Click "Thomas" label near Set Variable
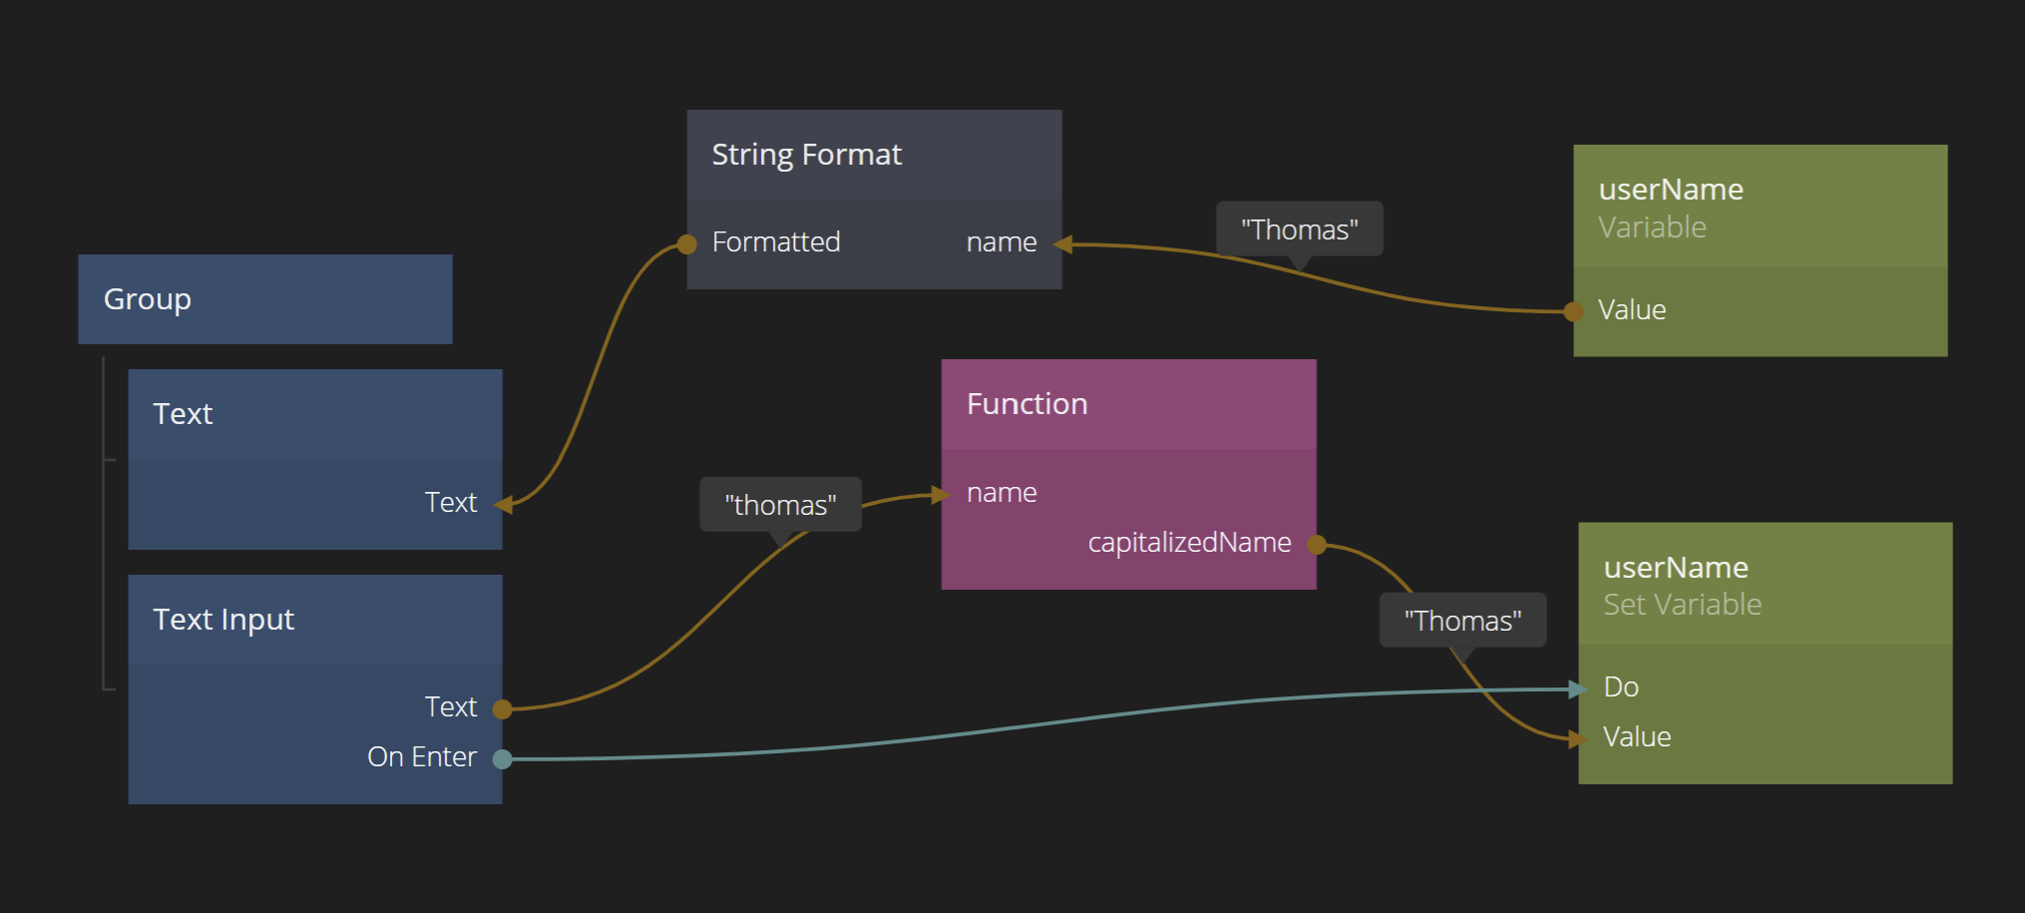This screenshot has height=913, width=2025. tap(1462, 621)
